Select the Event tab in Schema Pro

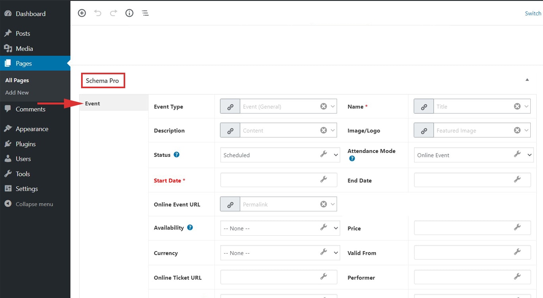click(x=92, y=103)
